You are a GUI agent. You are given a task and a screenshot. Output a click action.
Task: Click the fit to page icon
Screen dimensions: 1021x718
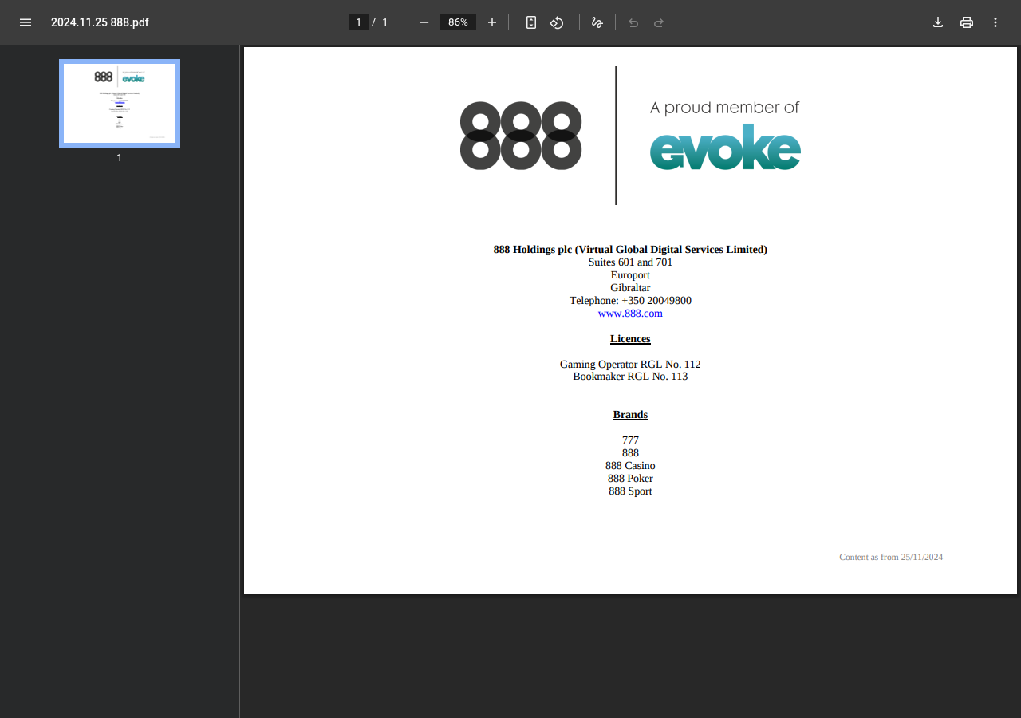click(531, 22)
